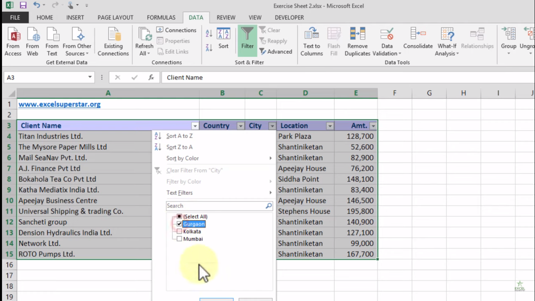Uncheck the Gurgaon checkbox
The width and height of the screenshot is (535, 301).
pyautogui.click(x=179, y=224)
